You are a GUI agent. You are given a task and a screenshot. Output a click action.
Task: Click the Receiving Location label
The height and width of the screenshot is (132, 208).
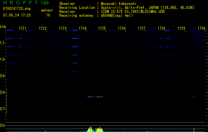click(x=77, y=8)
